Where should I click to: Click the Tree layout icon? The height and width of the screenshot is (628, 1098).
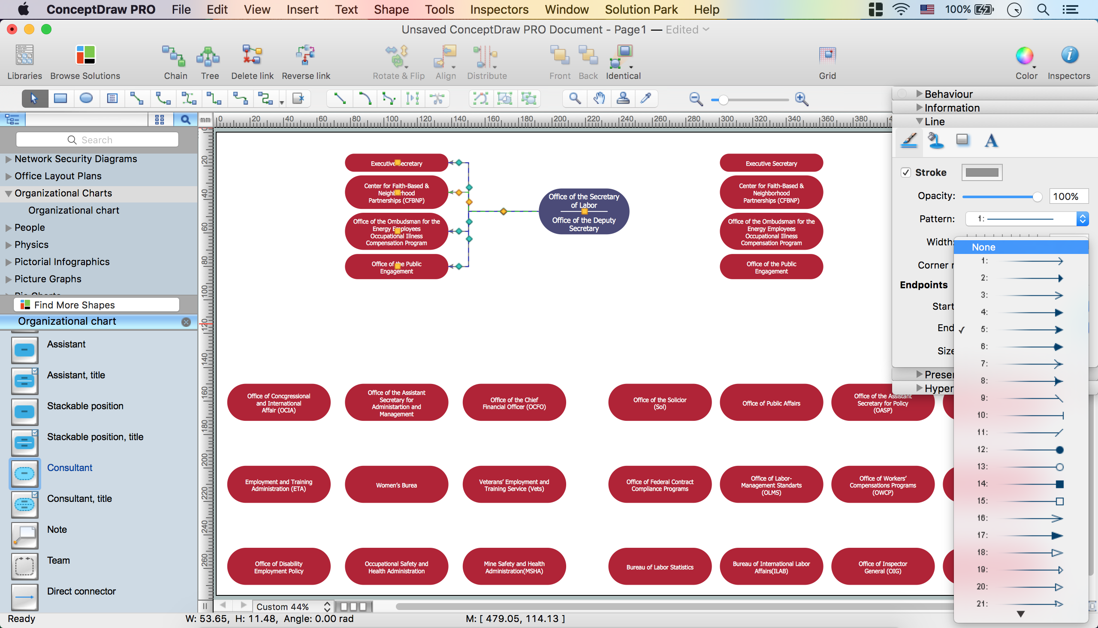pos(209,57)
